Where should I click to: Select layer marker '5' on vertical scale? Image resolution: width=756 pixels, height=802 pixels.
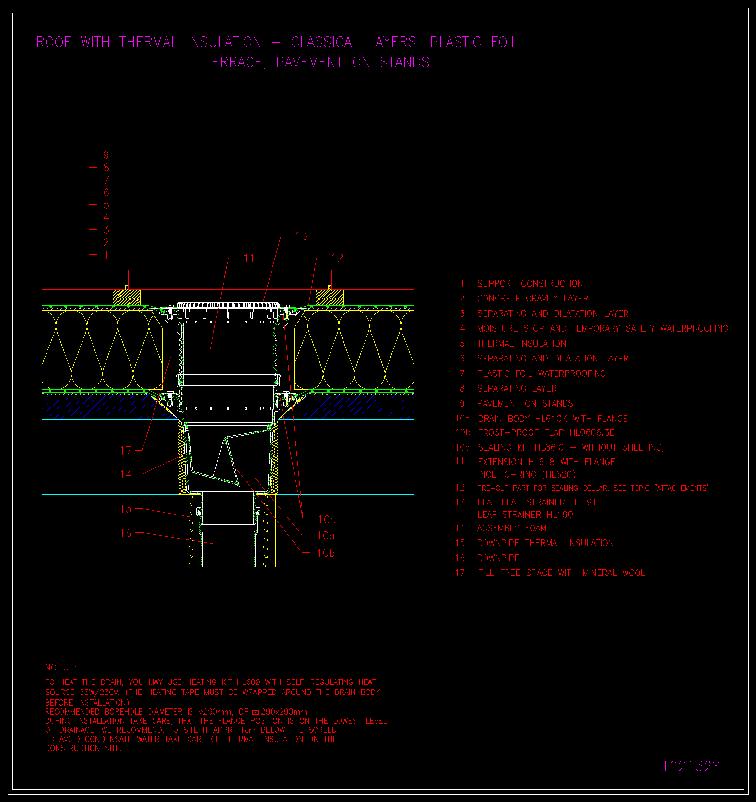pyautogui.click(x=106, y=205)
